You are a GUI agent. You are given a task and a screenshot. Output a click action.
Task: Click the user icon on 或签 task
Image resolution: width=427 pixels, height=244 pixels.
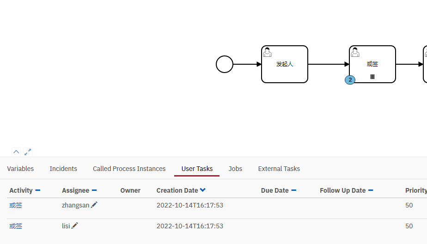point(355,52)
